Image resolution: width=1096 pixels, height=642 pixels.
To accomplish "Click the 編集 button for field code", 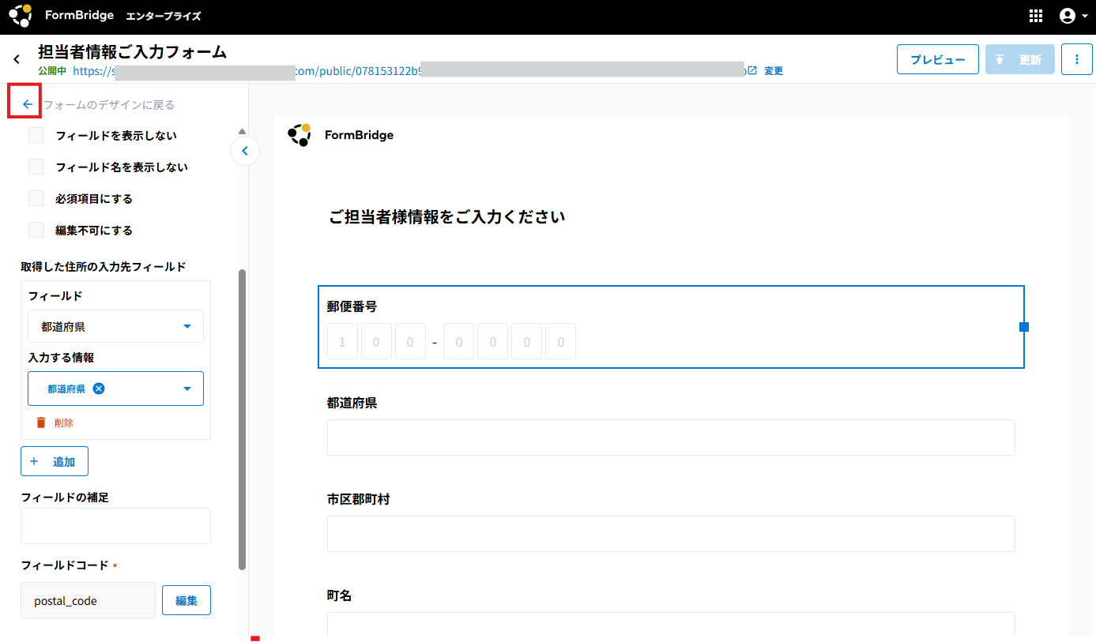I will click(186, 601).
